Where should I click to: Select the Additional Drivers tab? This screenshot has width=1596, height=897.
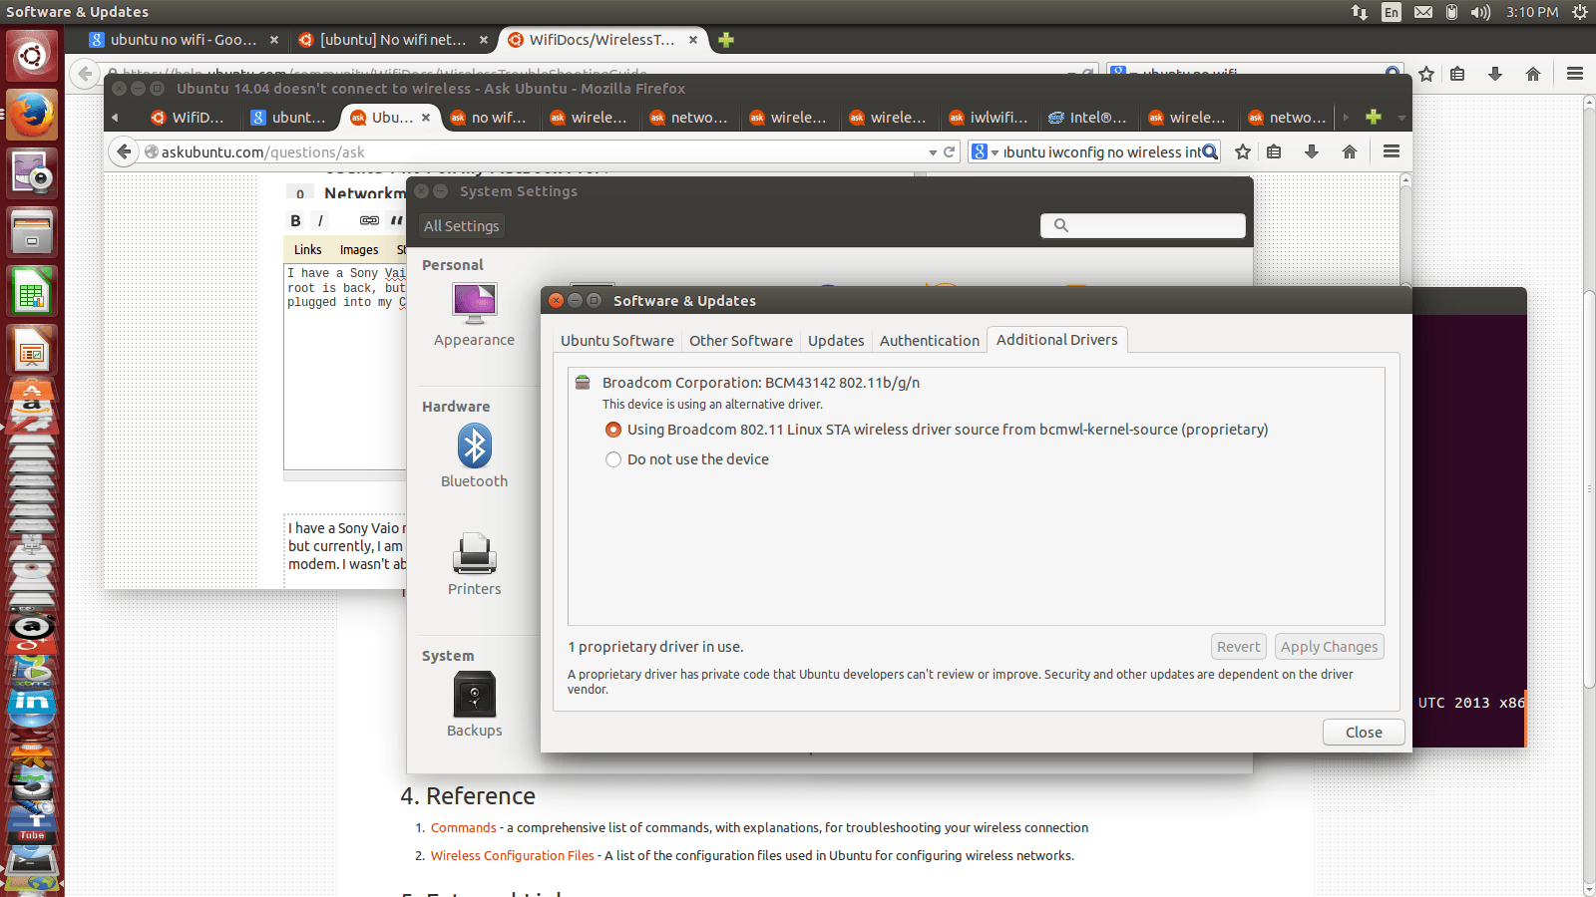click(1056, 340)
